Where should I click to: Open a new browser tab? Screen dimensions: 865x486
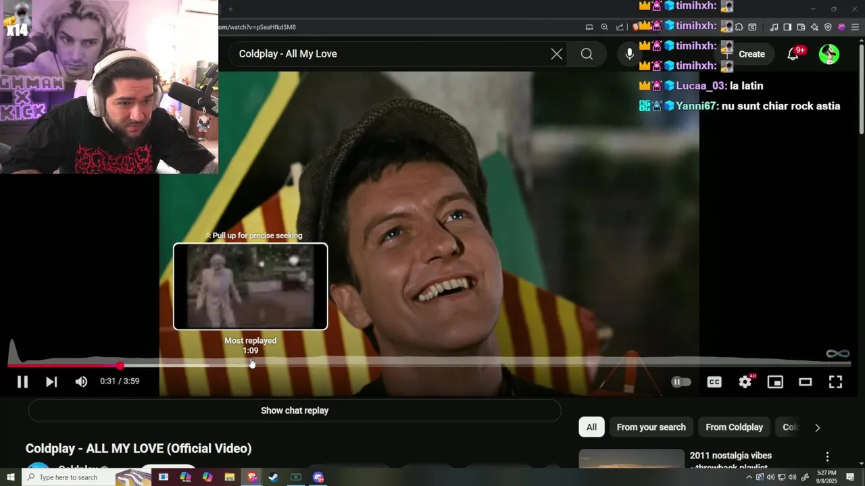click(230, 9)
